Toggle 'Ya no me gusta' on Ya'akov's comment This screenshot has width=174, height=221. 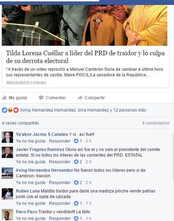[x=31, y=141]
